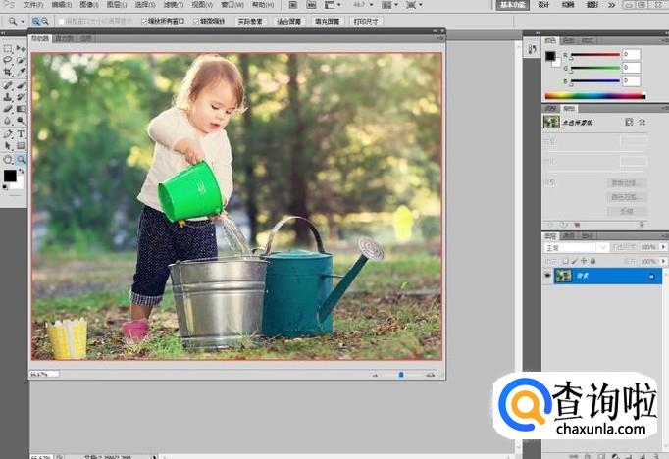This screenshot has height=459, width=669.
Task: Select the Lasso tool
Action: [x=7, y=60]
